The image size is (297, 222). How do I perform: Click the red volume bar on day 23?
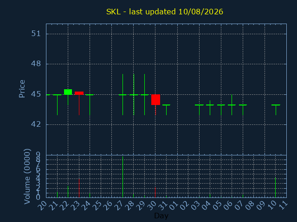79,188
